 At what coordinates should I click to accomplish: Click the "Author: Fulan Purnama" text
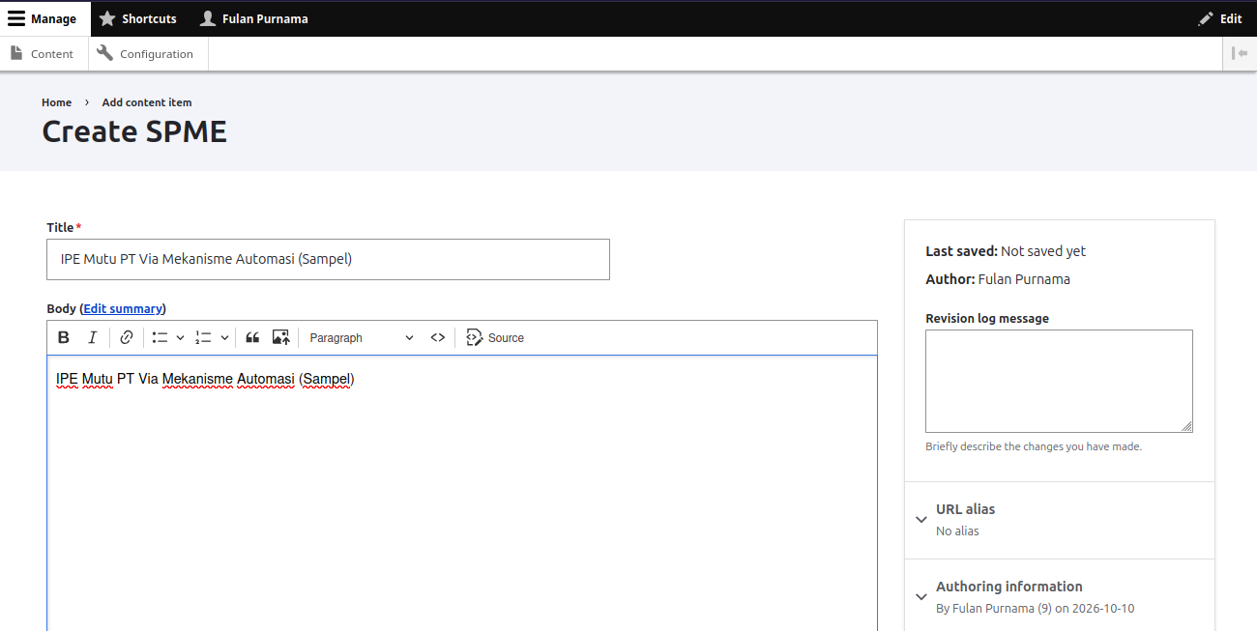tap(998, 279)
